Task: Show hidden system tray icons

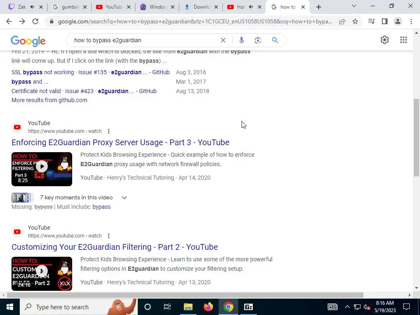Action: point(347,307)
